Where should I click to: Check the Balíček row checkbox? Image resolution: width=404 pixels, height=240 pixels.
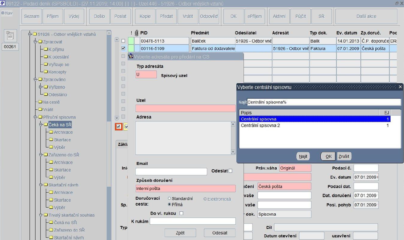pyautogui.click(x=123, y=41)
